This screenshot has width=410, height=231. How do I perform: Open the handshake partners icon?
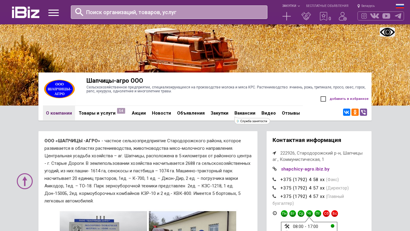[306, 16]
